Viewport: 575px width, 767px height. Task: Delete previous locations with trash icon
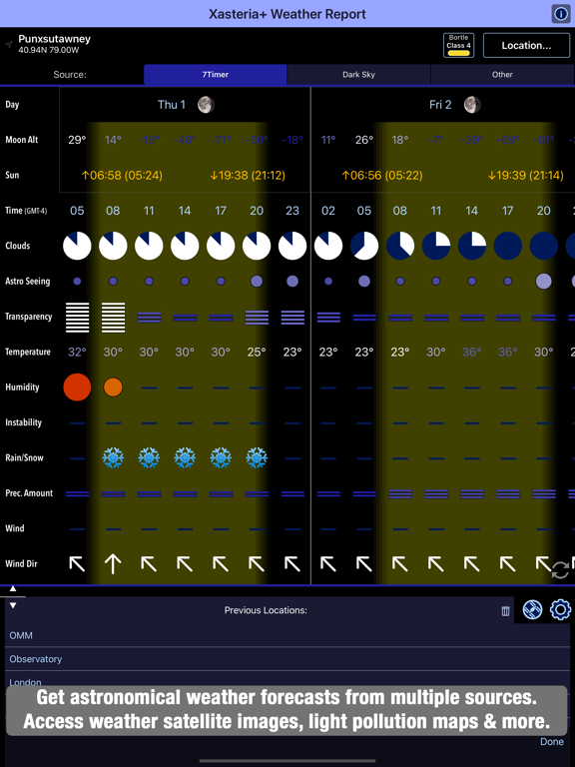click(x=505, y=610)
